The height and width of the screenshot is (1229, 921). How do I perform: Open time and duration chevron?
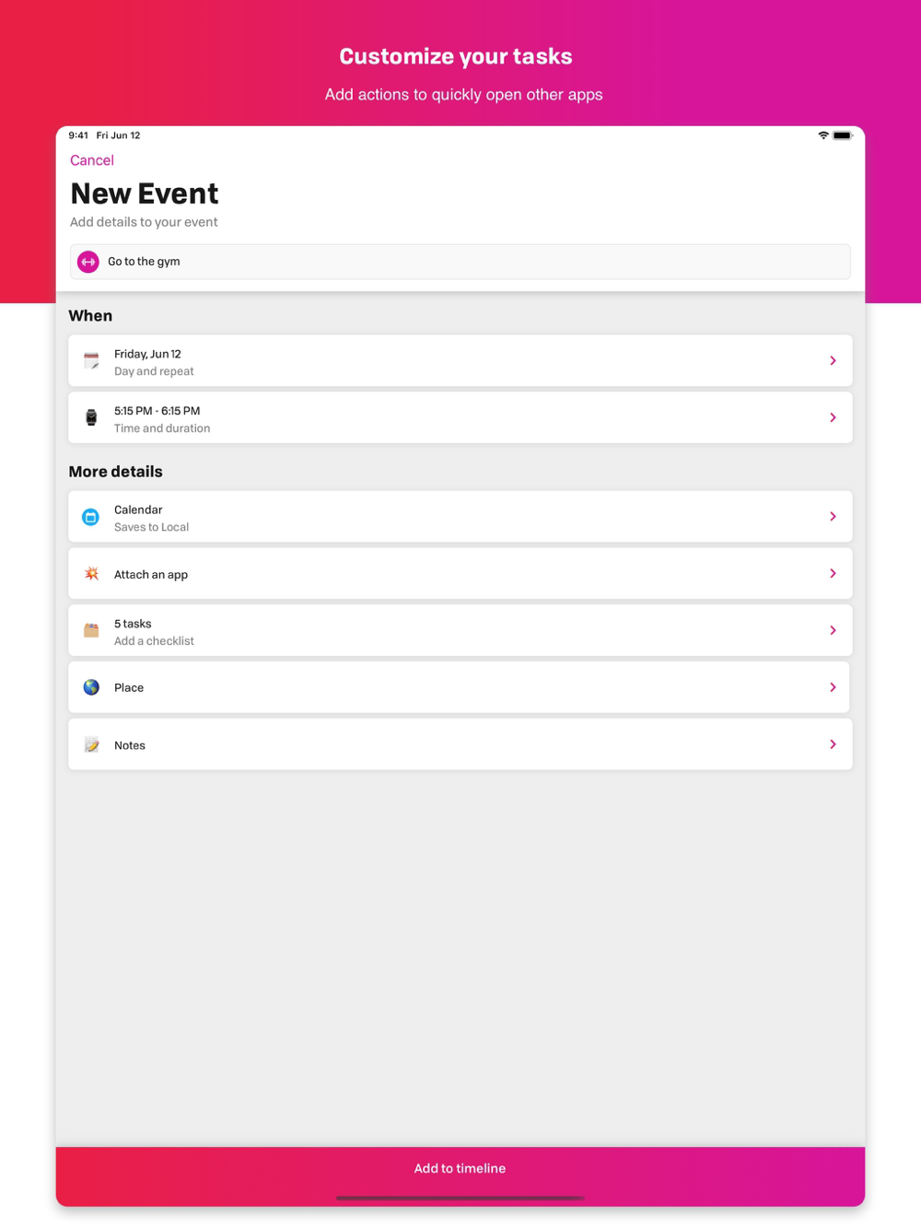coord(833,418)
